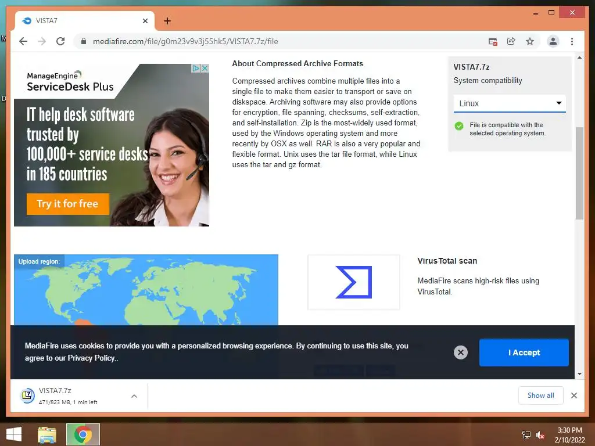Click the green compatibility check icon
The height and width of the screenshot is (446, 595).
(x=459, y=126)
